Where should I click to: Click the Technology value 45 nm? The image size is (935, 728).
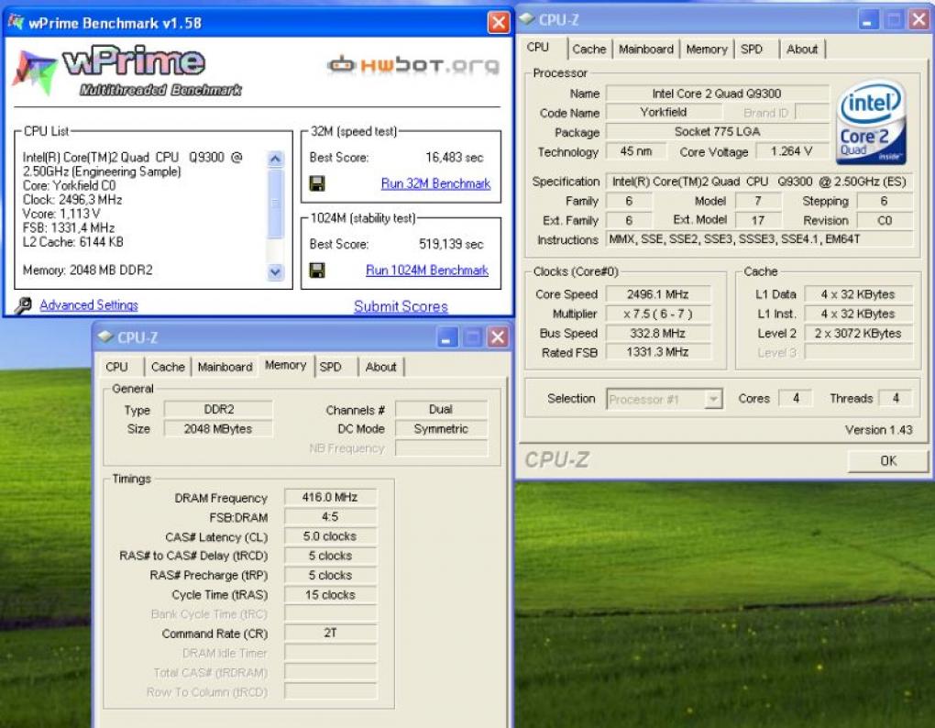635,151
